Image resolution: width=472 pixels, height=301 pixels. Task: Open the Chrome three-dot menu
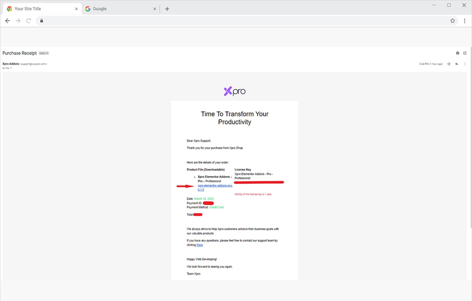click(x=464, y=21)
